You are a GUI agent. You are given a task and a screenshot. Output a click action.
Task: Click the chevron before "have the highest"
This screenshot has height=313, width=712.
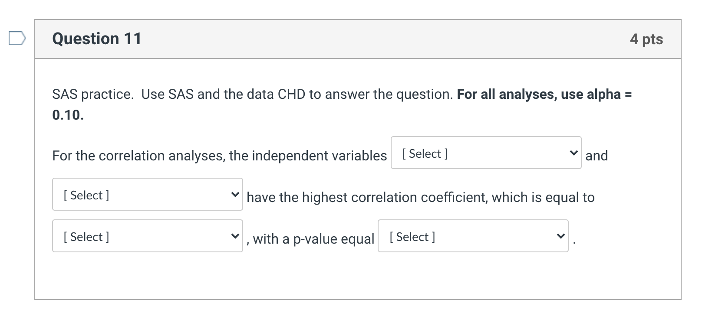[x=235, y=195]
